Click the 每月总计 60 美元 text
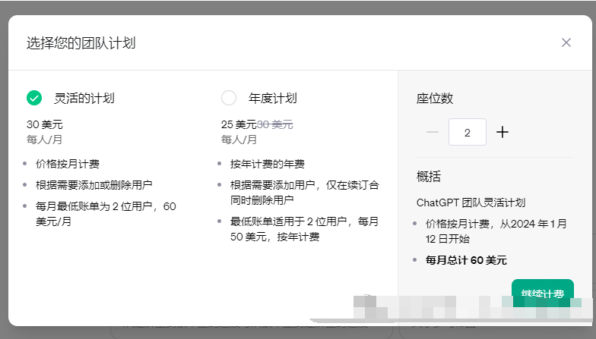This screenshot has height=339, width=596. click(x=466, y=260)
